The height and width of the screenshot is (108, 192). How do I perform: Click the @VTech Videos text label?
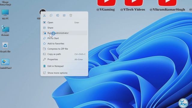pos(133,10)
